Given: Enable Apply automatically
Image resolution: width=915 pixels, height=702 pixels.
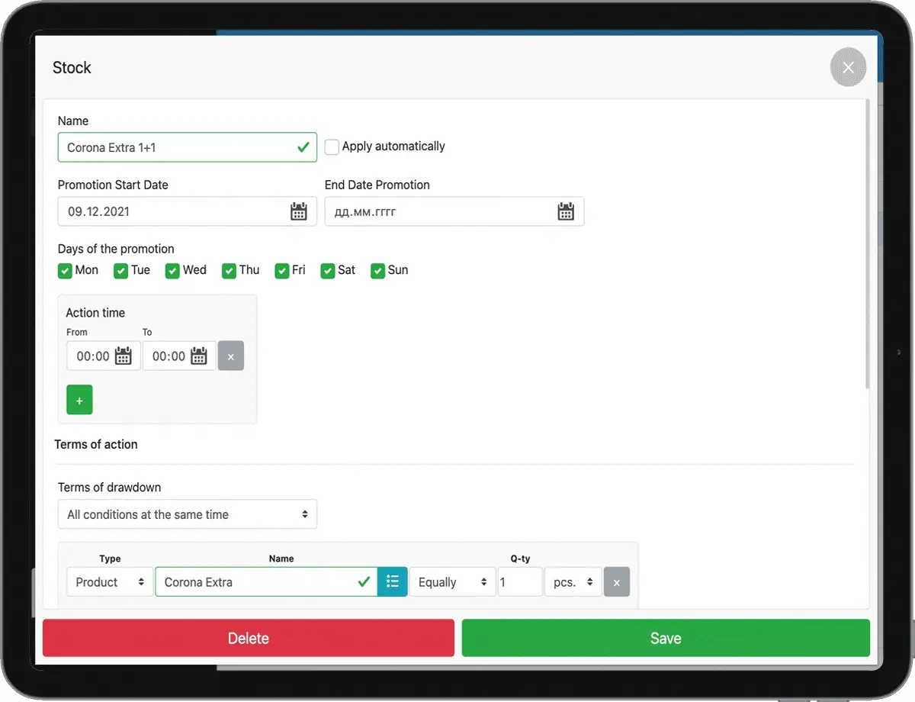Looking at the screenshot, I should tap(332, 147).
